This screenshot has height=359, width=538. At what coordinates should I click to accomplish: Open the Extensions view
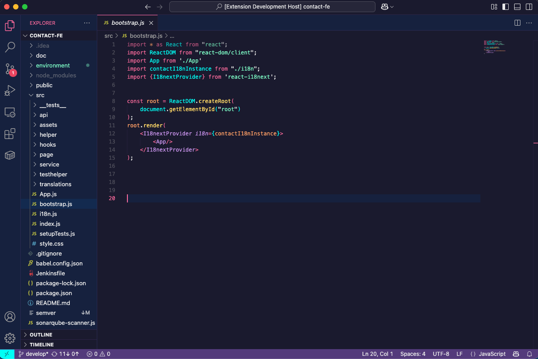pos(10,134)
